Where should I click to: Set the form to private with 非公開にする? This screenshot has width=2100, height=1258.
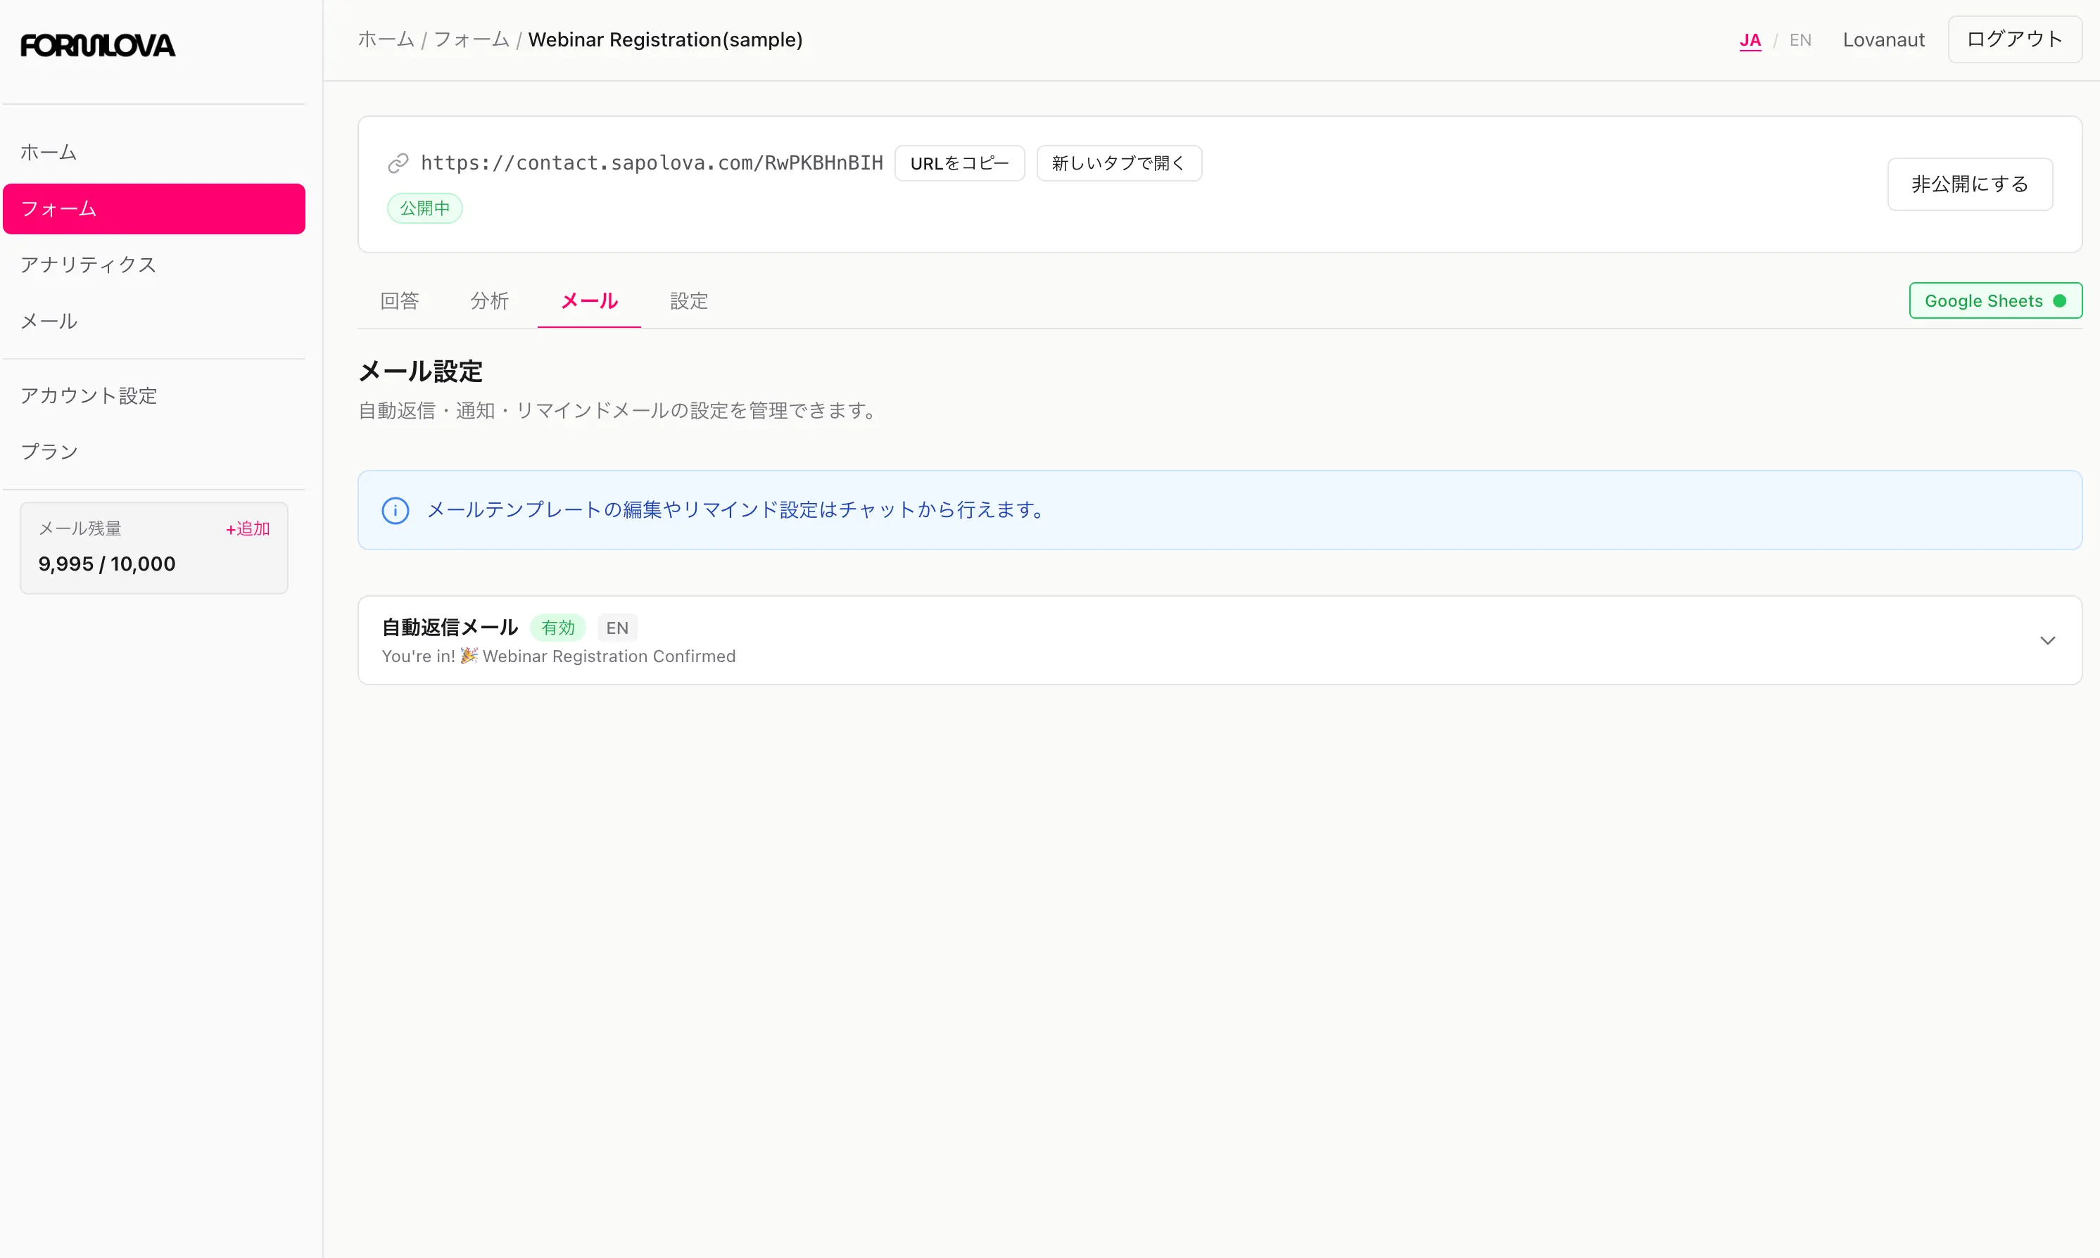click(1968, 184)
